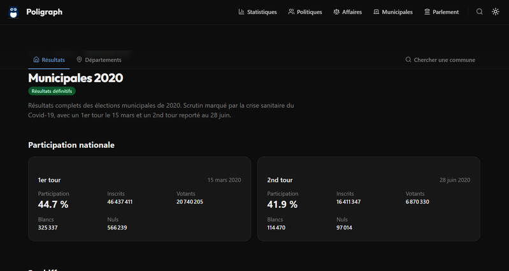Focus the Chercher une commune field
This screenshot has height=271, width=509.
point(440,60)
